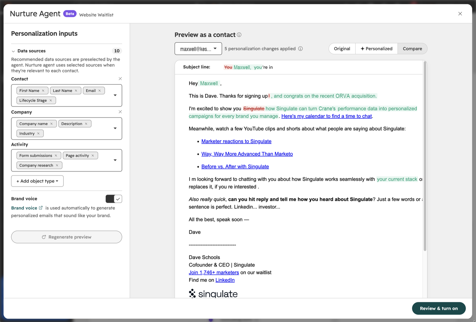Delete the Company object type
476x322 pixels.
click(x=120, y=112)
